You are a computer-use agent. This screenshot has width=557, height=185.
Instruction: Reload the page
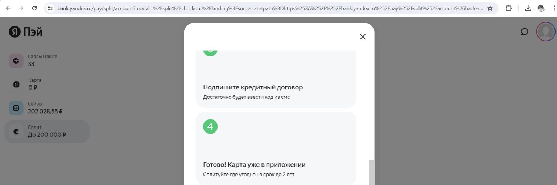click(x=34, y=8)
